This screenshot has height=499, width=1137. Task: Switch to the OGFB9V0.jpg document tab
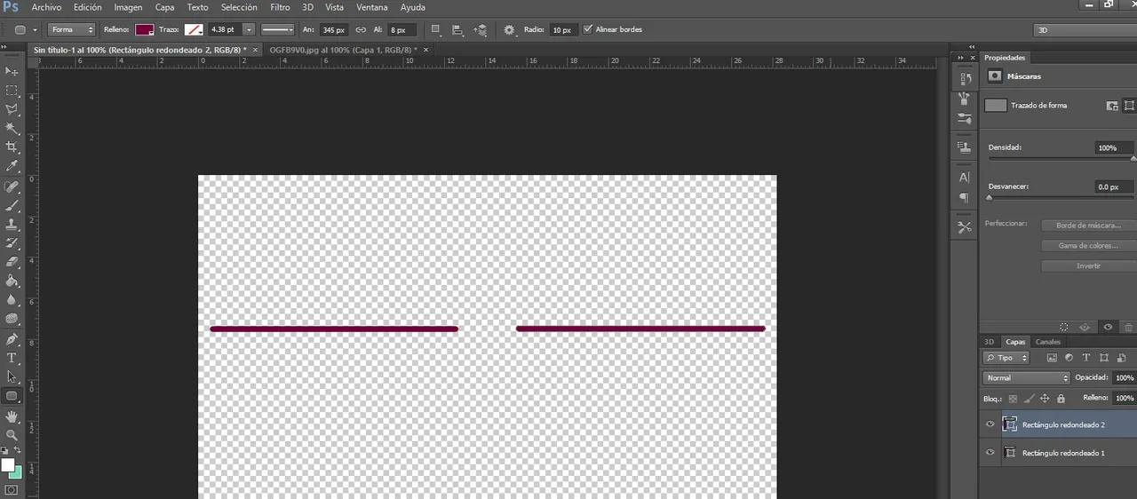342,50
